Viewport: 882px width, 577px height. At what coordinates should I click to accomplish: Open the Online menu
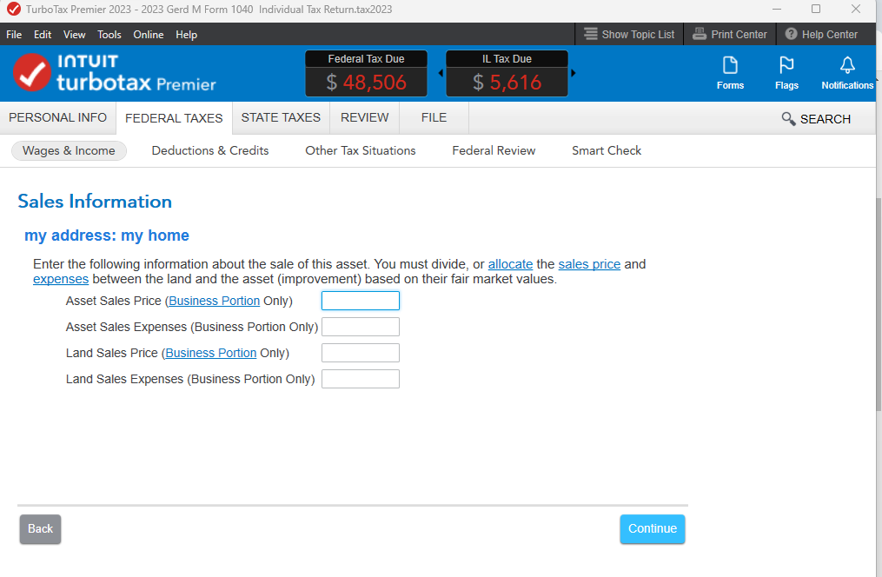[x=149, y=35]
